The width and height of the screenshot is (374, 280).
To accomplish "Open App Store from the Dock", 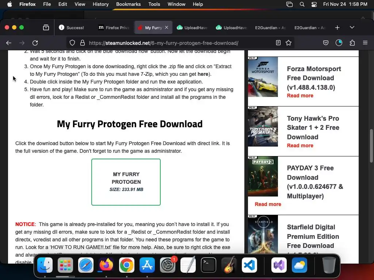I will [x=147, y=265].
